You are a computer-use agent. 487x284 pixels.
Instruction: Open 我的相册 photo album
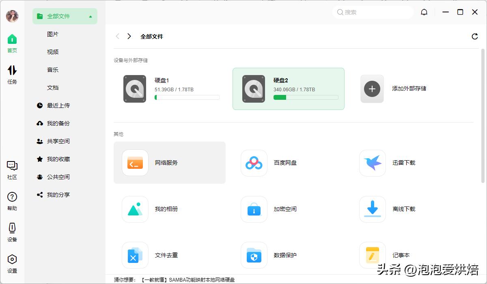166,209
